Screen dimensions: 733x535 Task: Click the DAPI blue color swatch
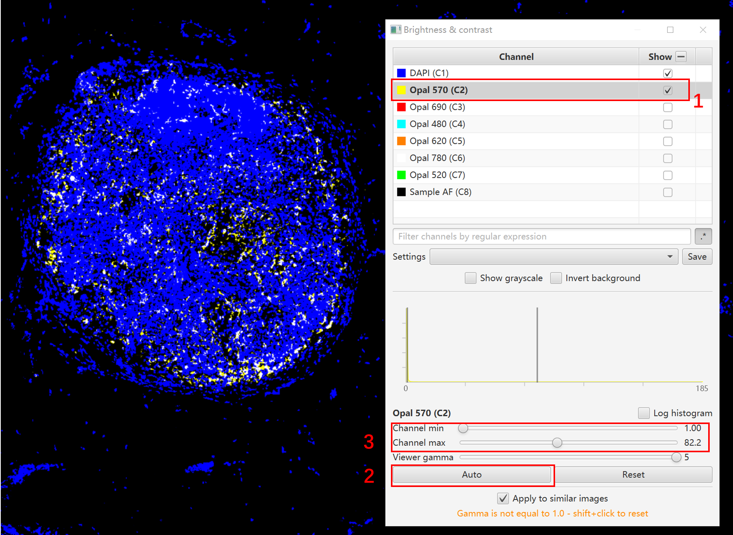coord(401,73)
